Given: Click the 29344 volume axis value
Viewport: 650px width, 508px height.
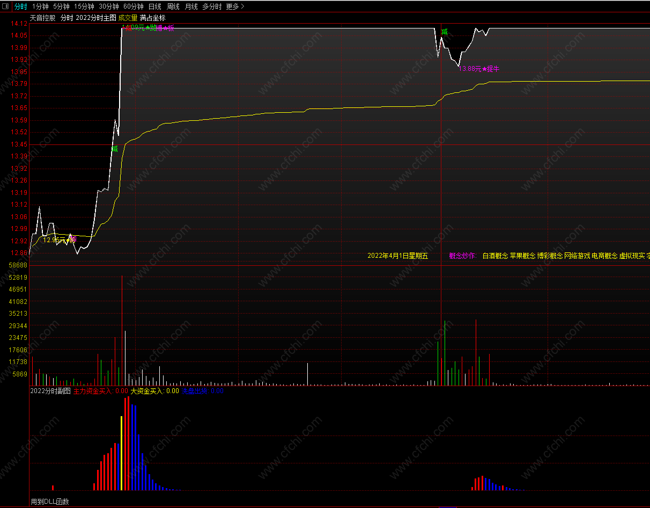Looking at the screenshot, I should point(19,326).
